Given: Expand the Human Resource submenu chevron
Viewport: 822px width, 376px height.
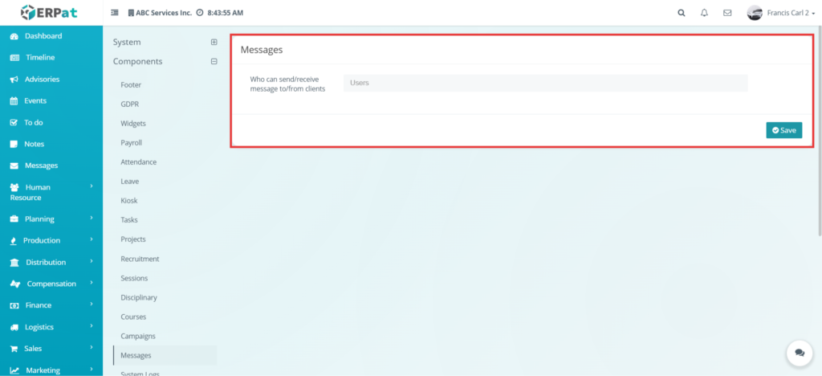Looking at the screenshot, I should point(92,186).
